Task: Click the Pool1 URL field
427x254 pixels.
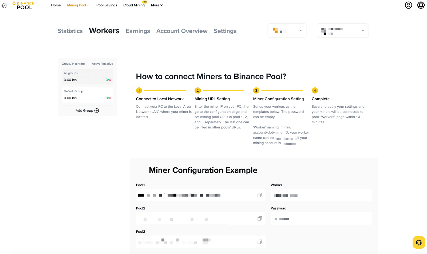Action: pyautogui.click(x=201, y=195)
